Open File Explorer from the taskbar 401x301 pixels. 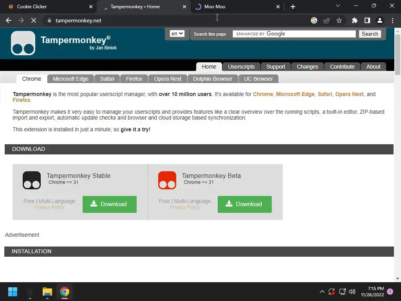pos(47,292)
